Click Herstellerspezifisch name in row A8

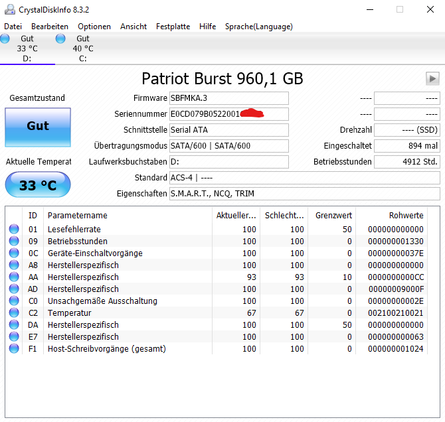pyautogui.click(x=83, y=265)
